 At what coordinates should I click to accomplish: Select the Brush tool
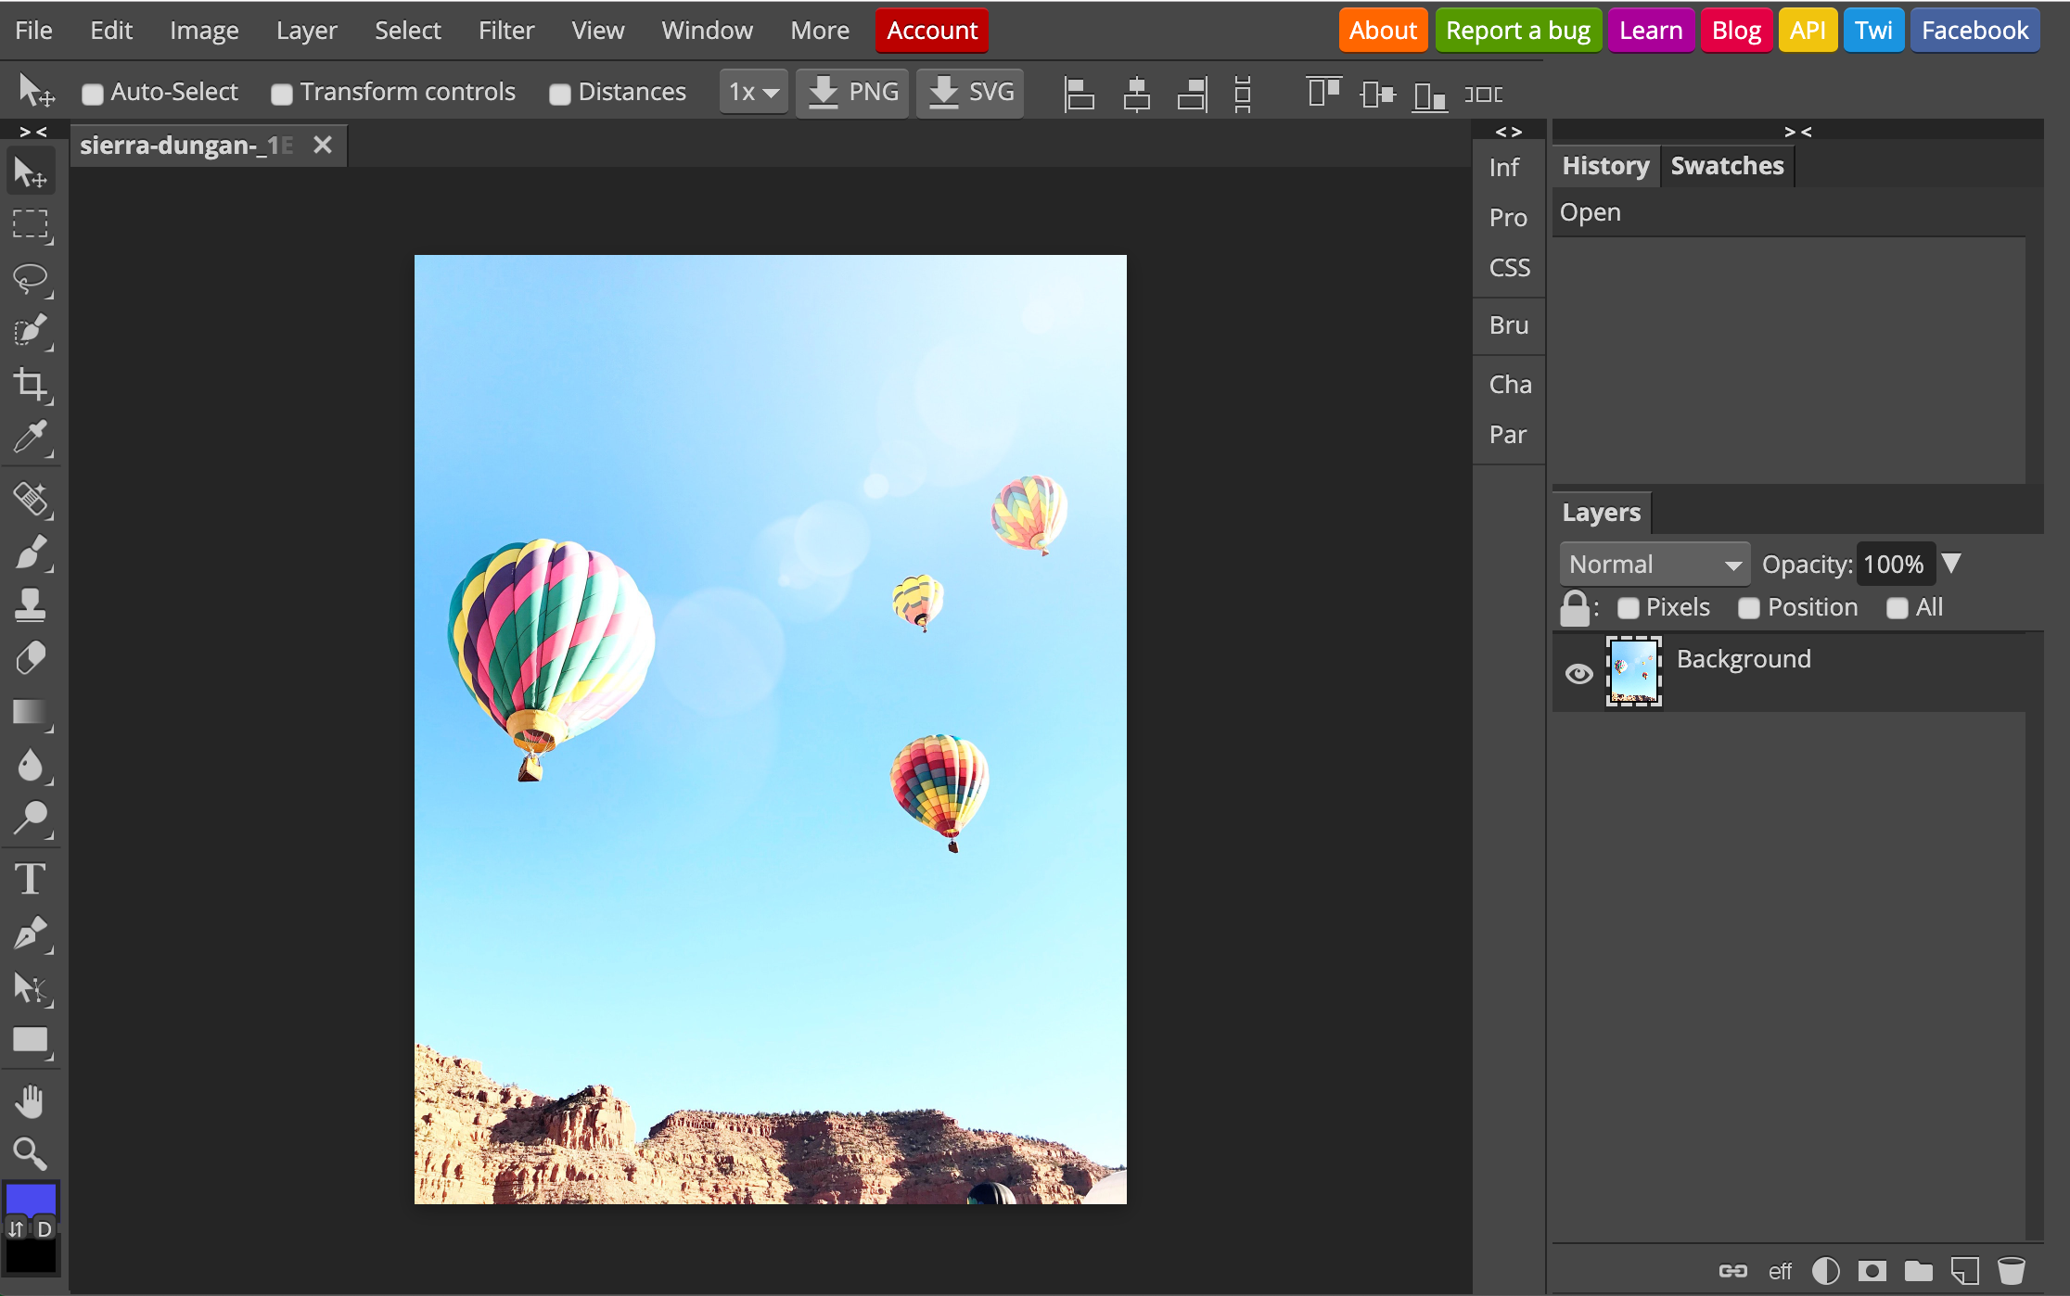click(31, 553)
